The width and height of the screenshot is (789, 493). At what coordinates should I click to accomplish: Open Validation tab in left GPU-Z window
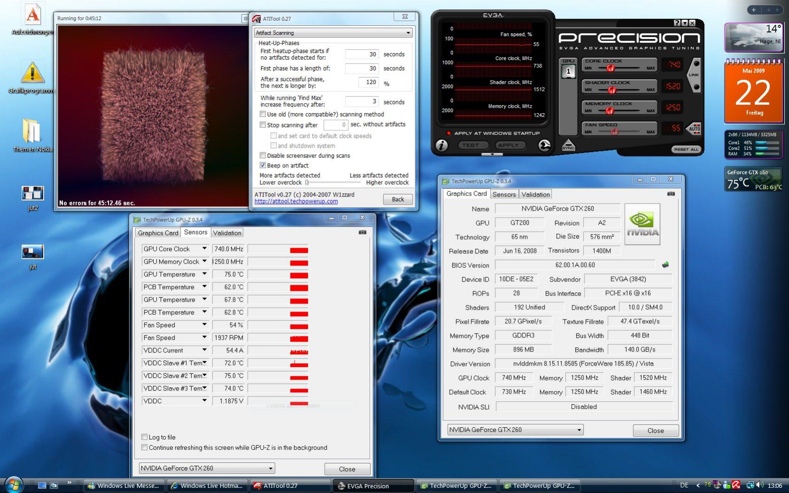pyautogui.click(x=227, y=233)
